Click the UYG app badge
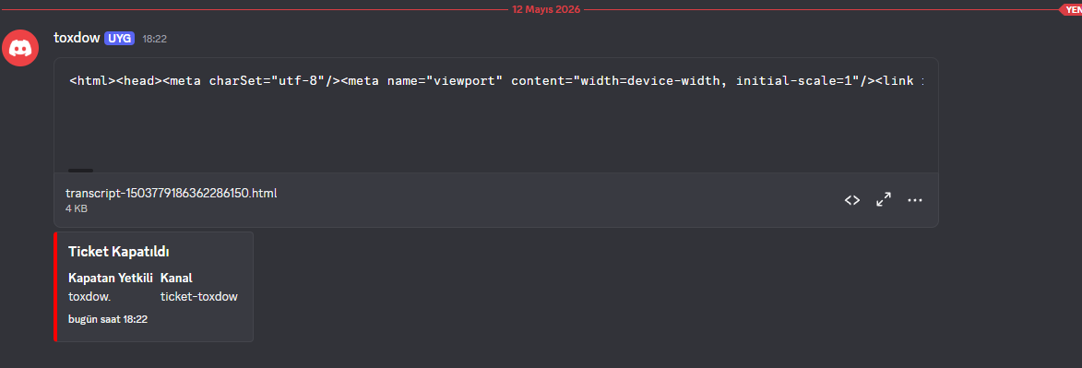 coord(119,38)
